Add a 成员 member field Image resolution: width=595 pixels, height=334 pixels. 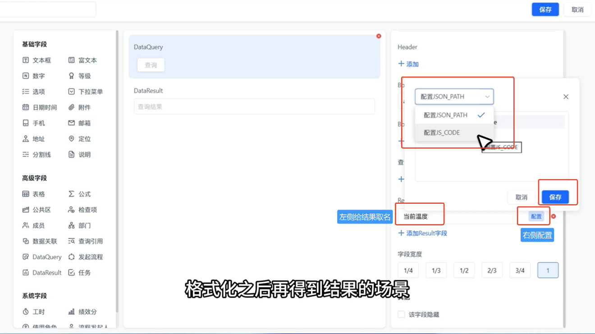[33, 225]
